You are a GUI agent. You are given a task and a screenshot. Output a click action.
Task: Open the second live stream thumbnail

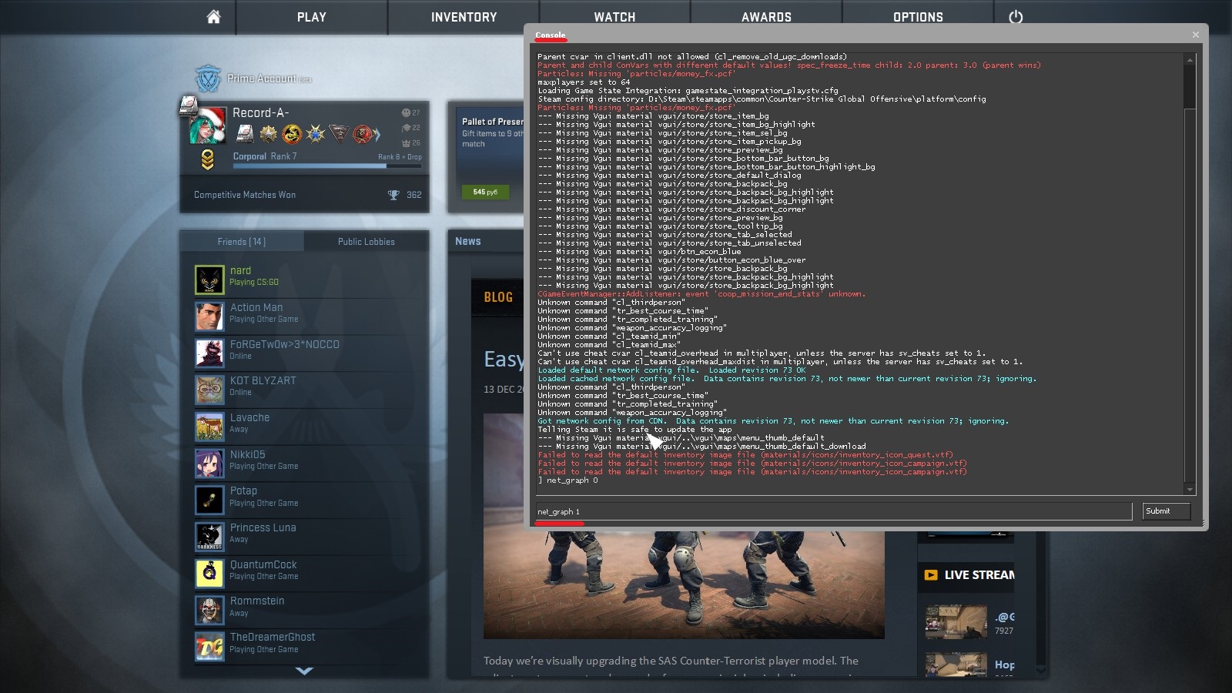tap(956, 665)
